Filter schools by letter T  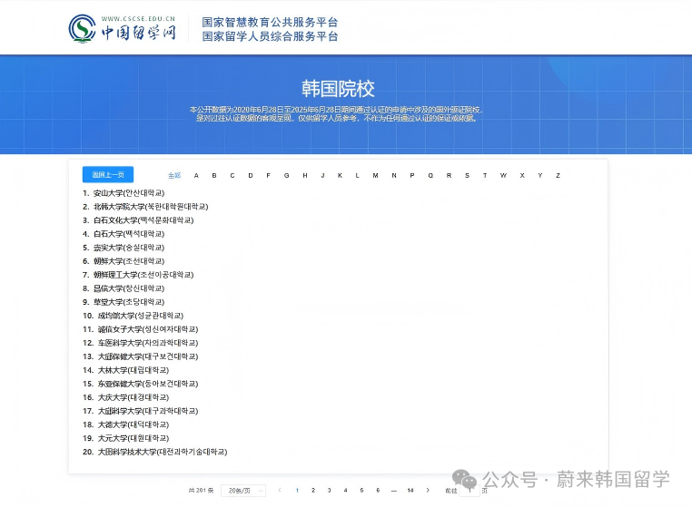485,175
